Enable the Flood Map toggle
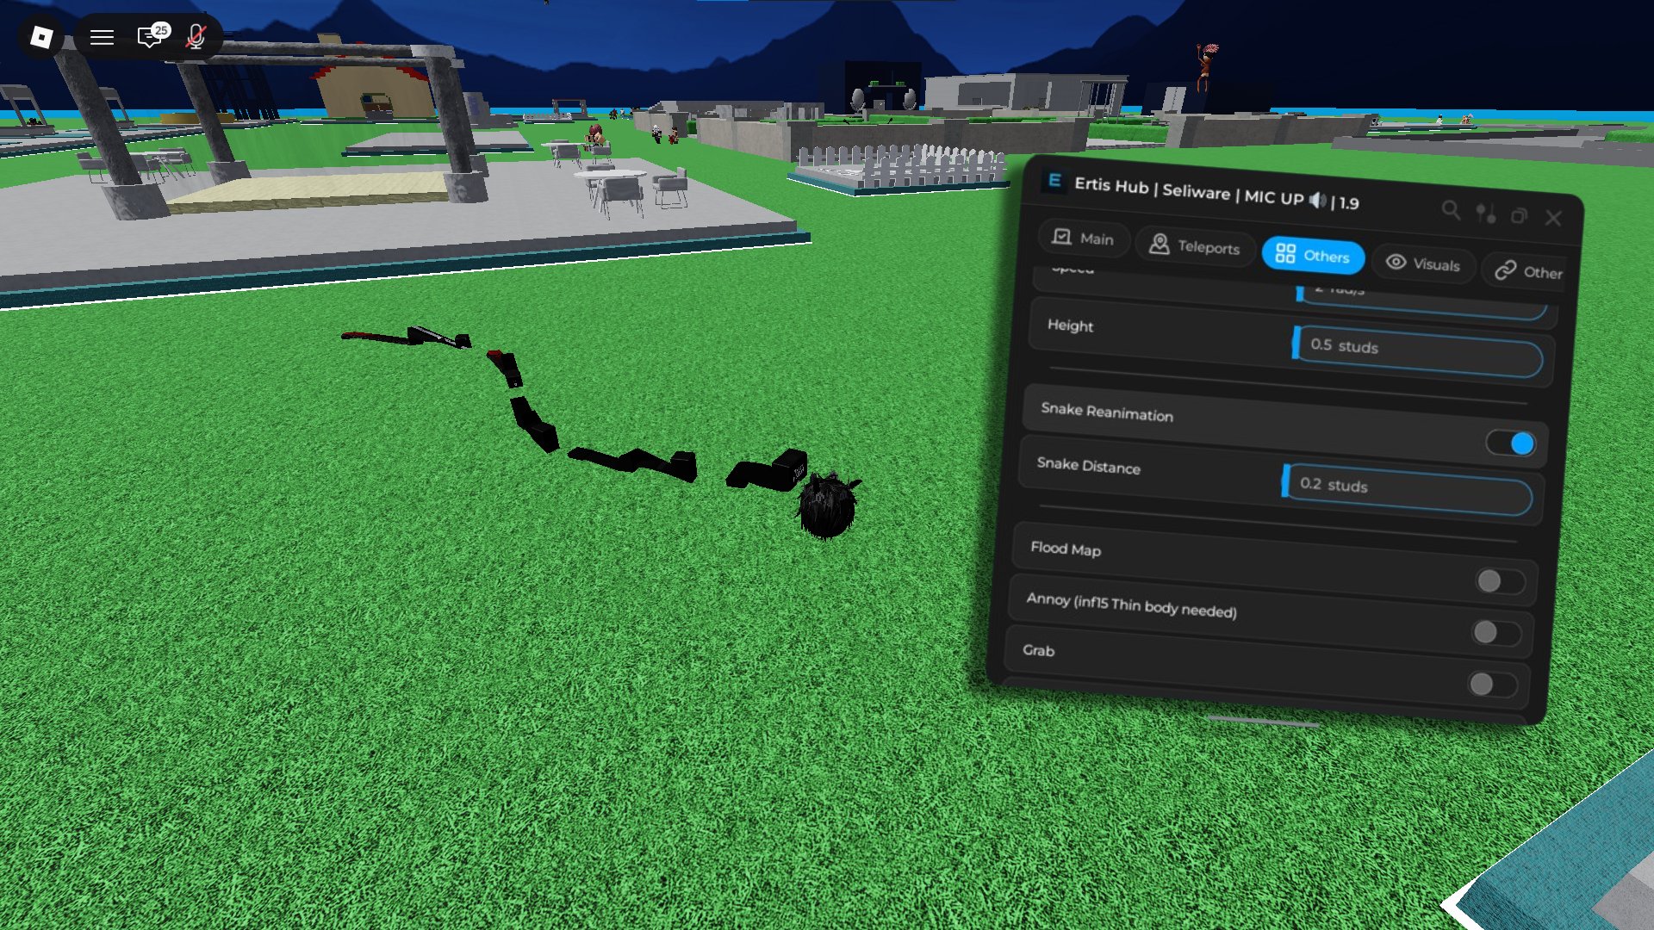This screenshot has height=930, width=1654. 1498,581
